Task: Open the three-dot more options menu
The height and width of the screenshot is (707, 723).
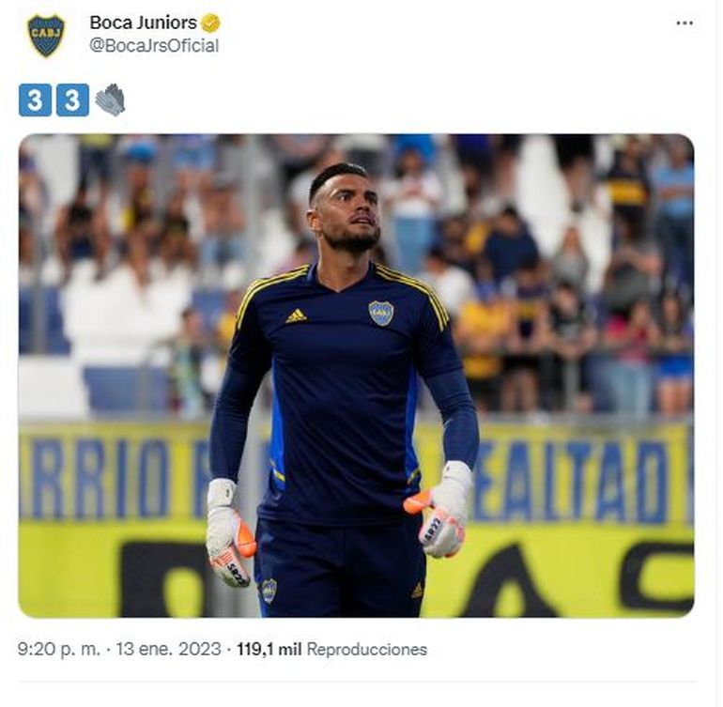Action: 685,23
